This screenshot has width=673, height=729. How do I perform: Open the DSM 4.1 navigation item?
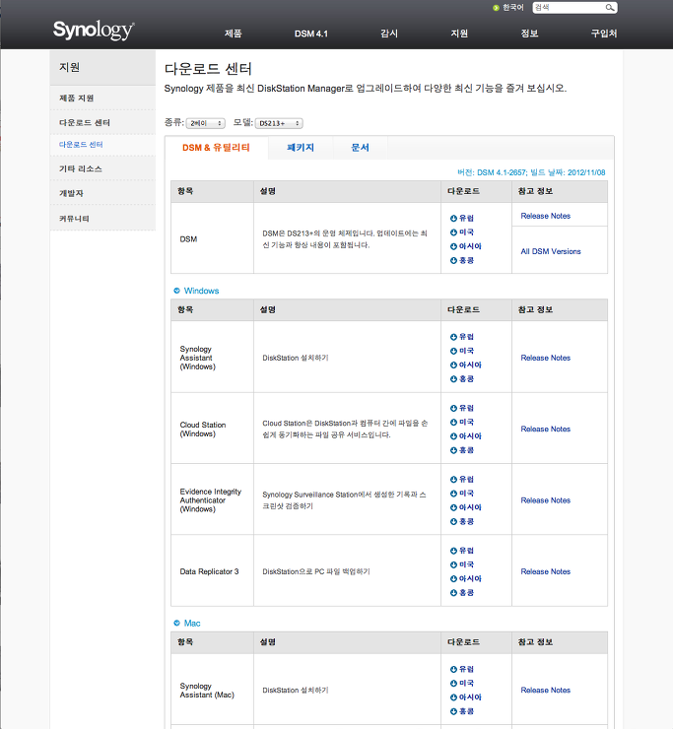pos(311,33)
